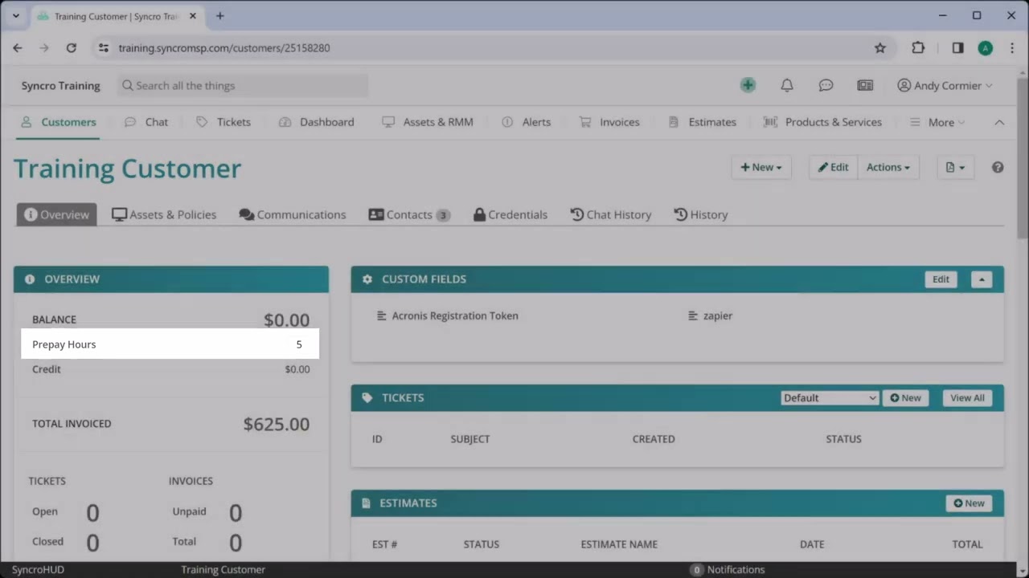Click New in the Tickets panel
This screenshot has width=1029, height=578.
(x=905, y=397)
